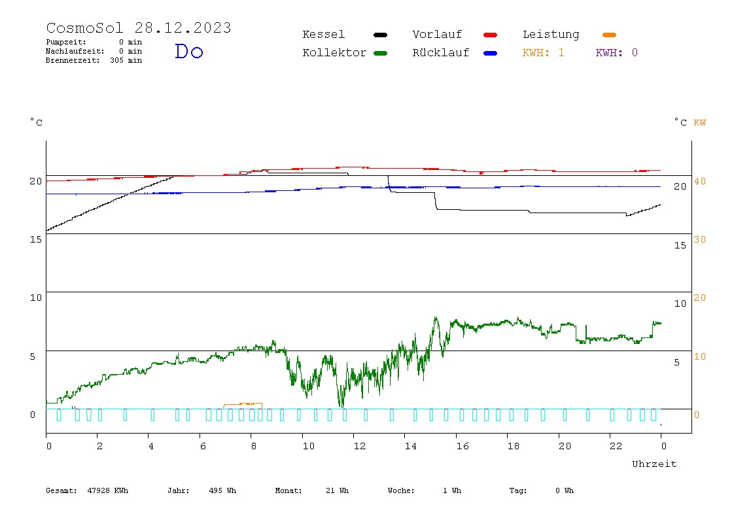The width and height of the screenshot is (751, 531).
Task: Click the 'Gesamt: 47928 KWh' value
Action: click(x=87, y=490)
